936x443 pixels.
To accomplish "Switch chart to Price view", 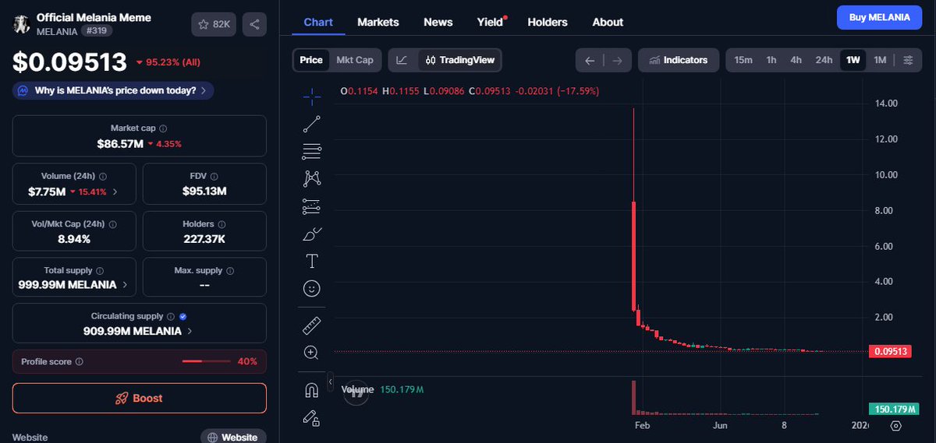I will [311, 60].
